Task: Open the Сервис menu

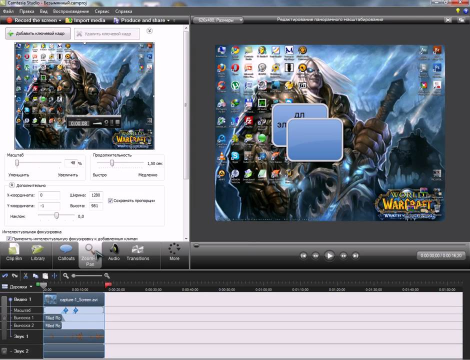Action: click(102, 11)
